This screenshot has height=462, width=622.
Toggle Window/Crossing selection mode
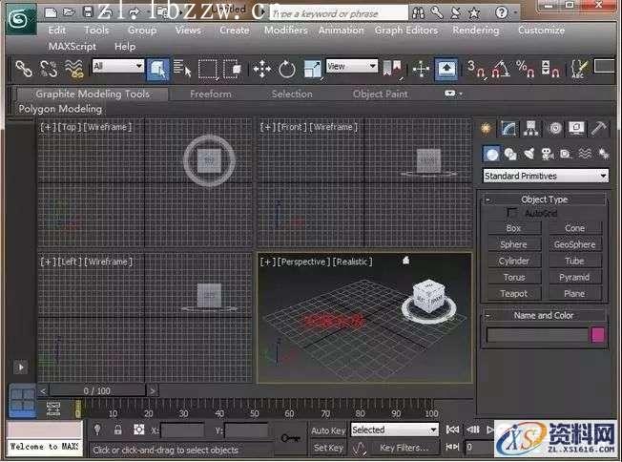coord(233,69)
